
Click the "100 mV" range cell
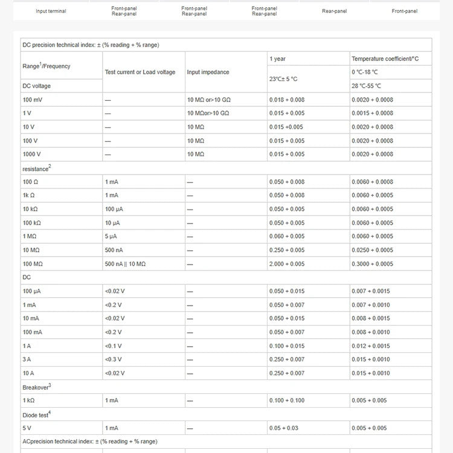pyautogui.click(x=33, y=100)
